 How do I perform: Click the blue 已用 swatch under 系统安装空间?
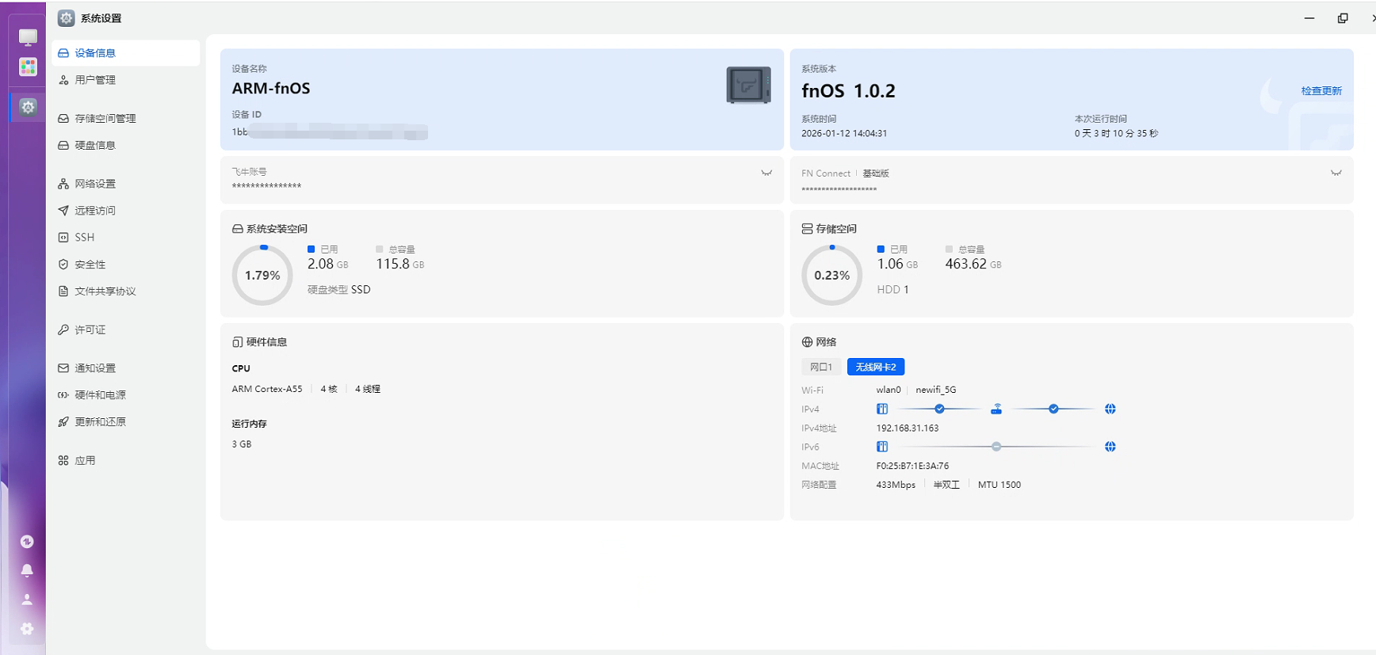point(312,249)
